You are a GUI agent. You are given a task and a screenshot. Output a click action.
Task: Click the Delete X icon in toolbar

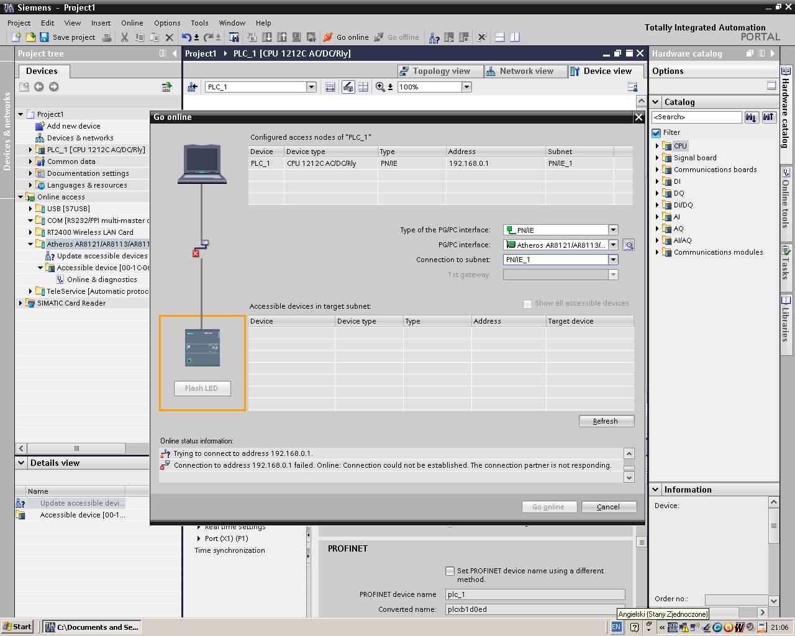coord(169,37)
